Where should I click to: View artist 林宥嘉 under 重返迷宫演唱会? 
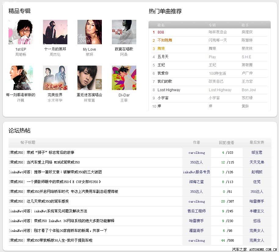[x=90, y=100]
